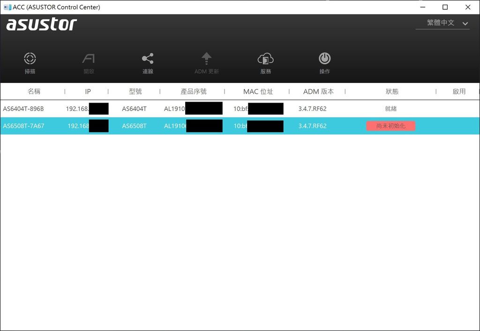Click the ACC app icon in title bar
The image size is (480, 331).
(x=7, y=7)
